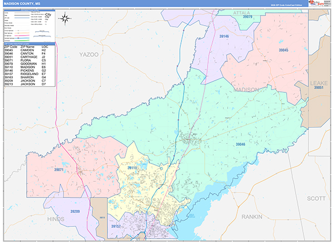
Task: Click the MADISON county label on the map
Action: [x=246, y=90]
